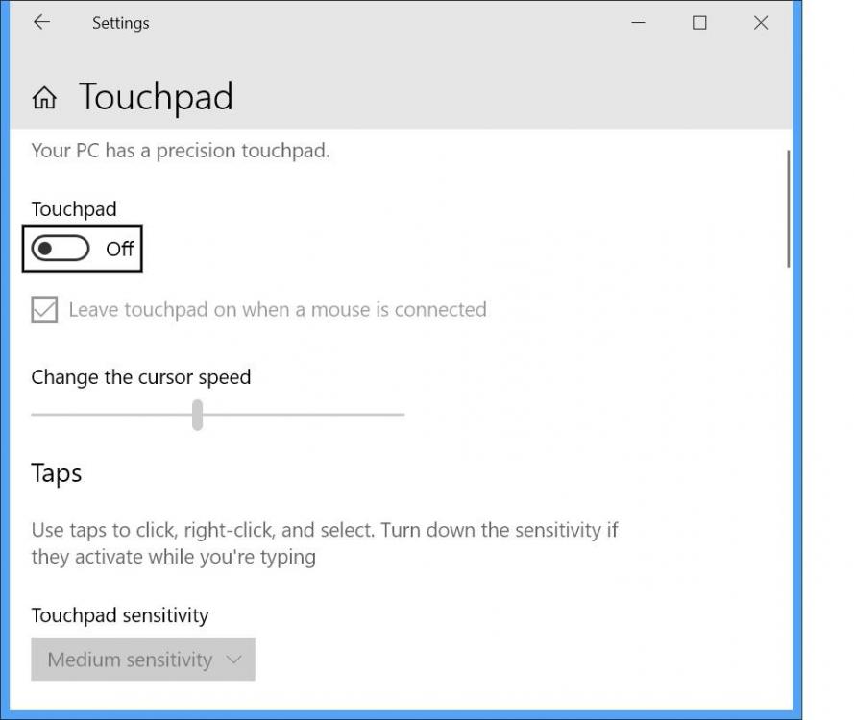Click the 'Use taps to click' description

325,543
